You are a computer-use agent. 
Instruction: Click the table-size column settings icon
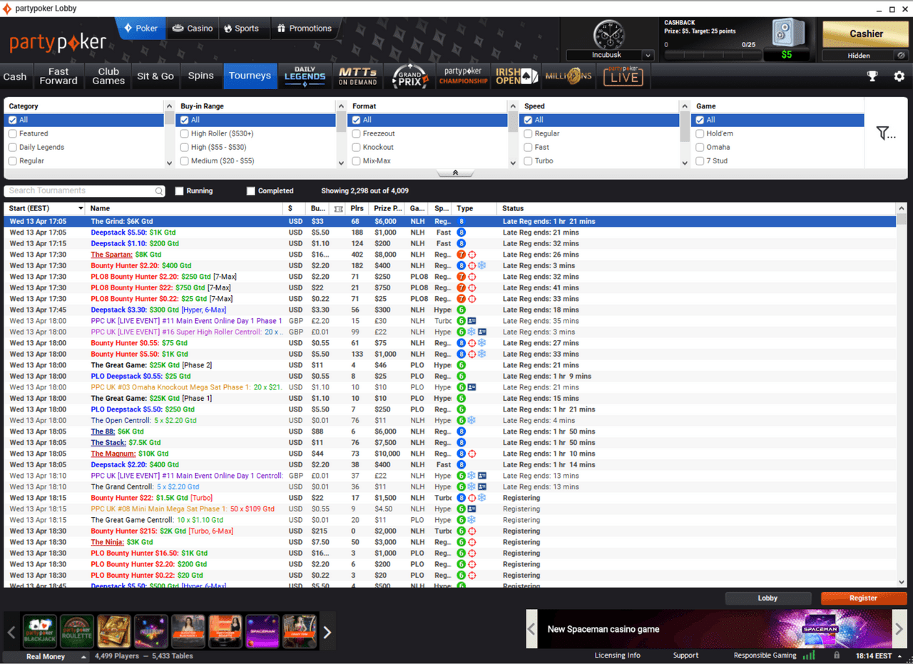(x=338, y=209)
